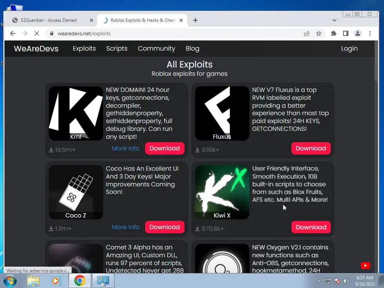384x288 pixels.
Task: Click the WeAreDevs site logo
Action: pos(36,48)
